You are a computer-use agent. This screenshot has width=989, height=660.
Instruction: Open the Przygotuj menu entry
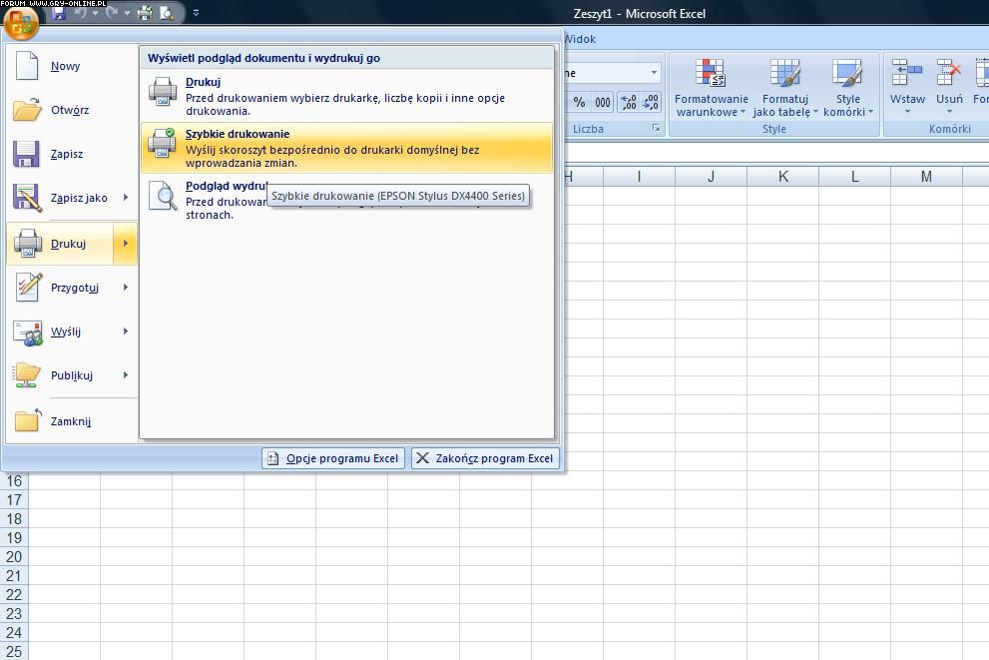[71, 288]
